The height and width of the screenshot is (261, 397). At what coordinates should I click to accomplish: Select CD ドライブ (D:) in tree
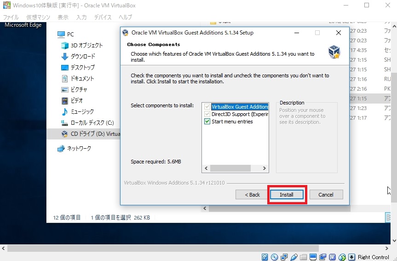click(84, 134)
